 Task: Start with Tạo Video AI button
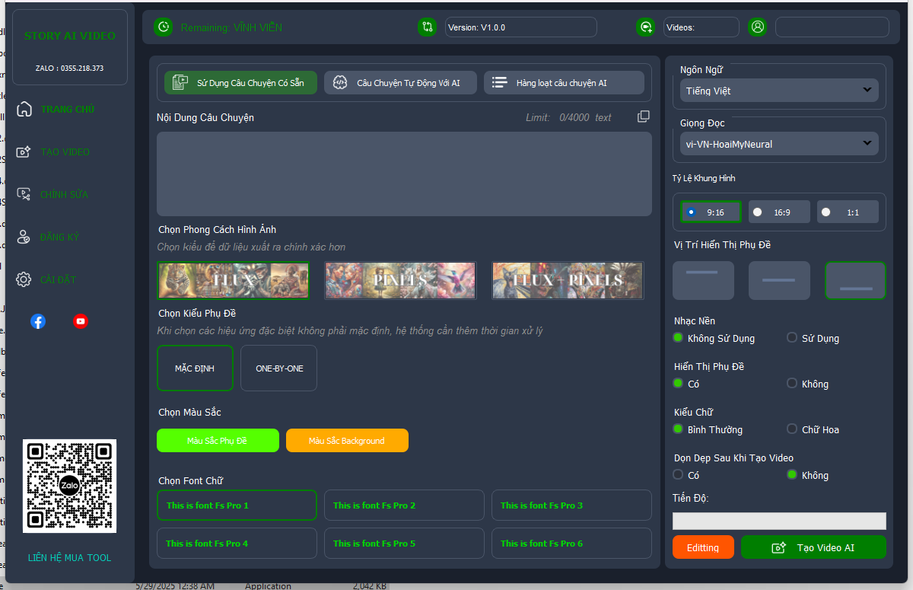[813, 547]
